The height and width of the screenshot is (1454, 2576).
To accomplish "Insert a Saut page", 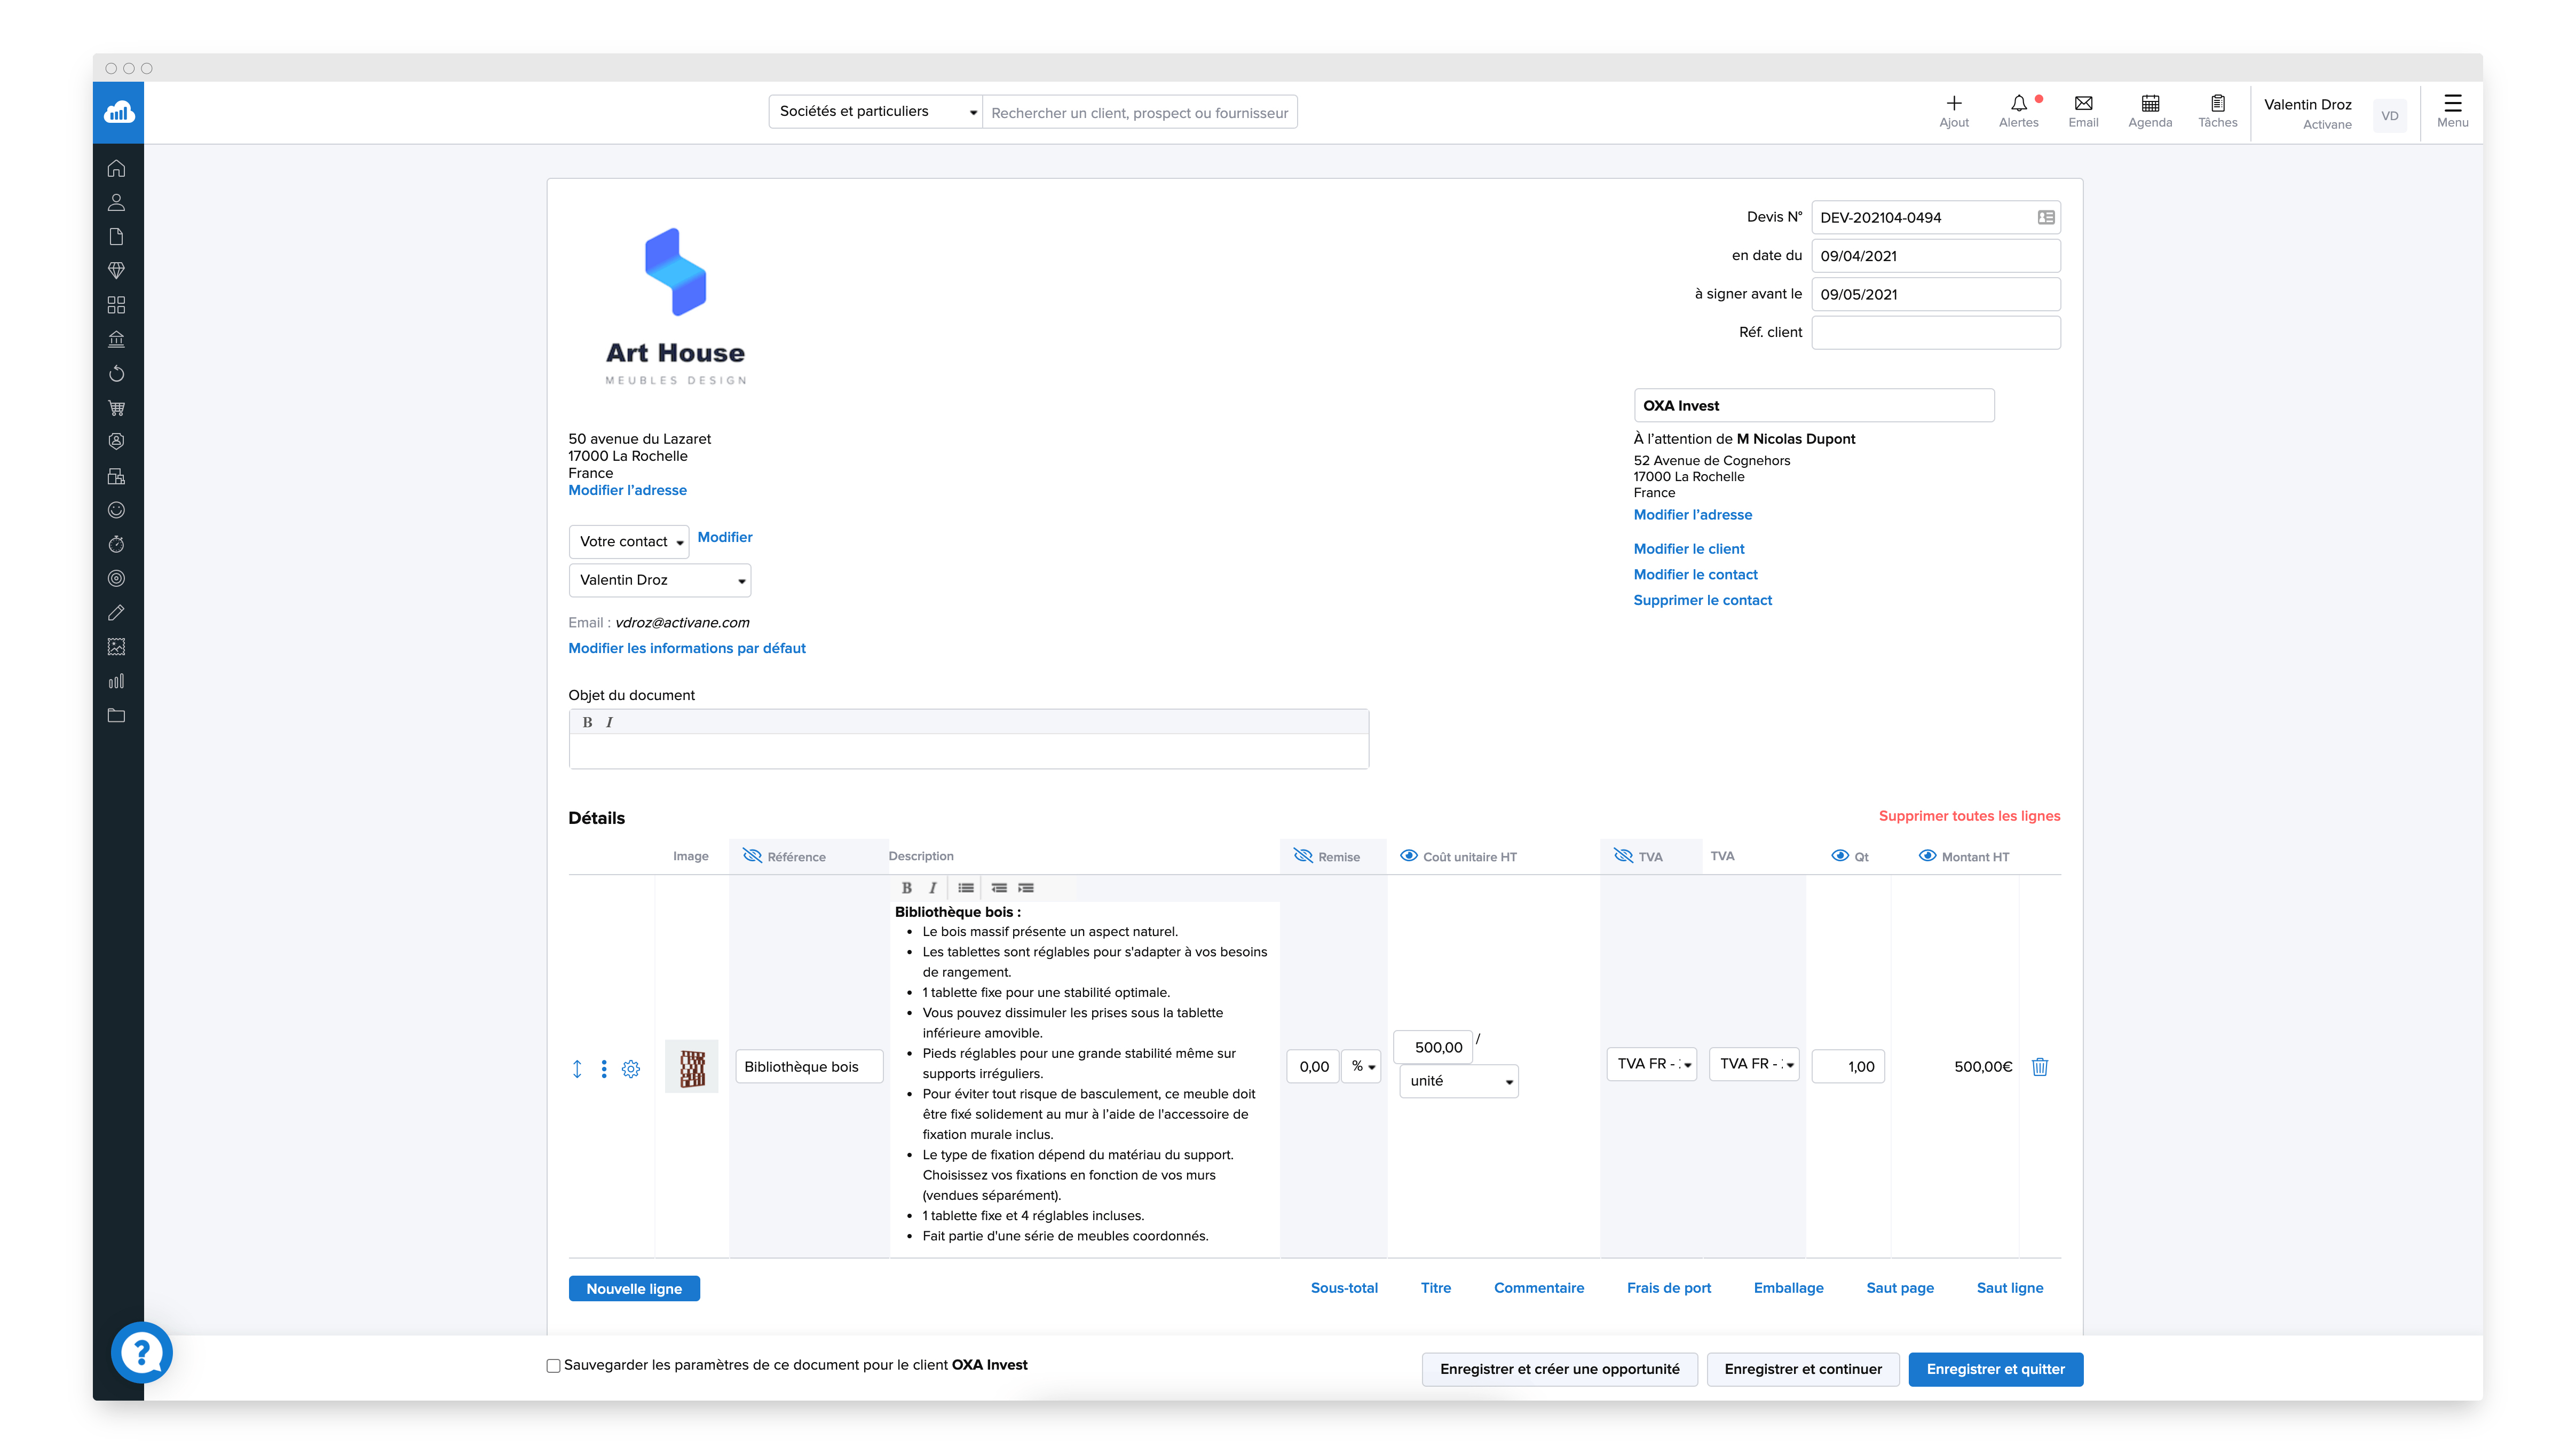I will coord(1899,1288).
